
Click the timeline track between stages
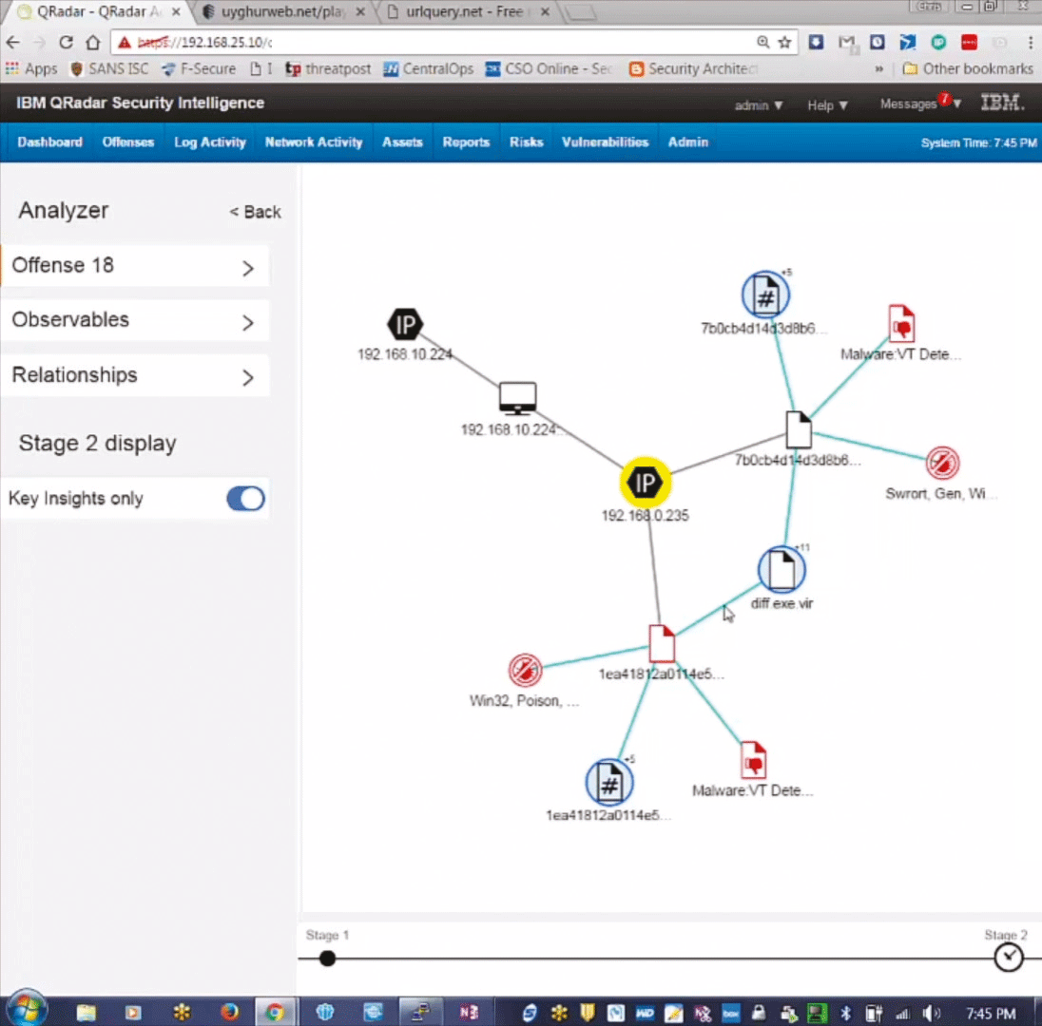click(665, 959)
